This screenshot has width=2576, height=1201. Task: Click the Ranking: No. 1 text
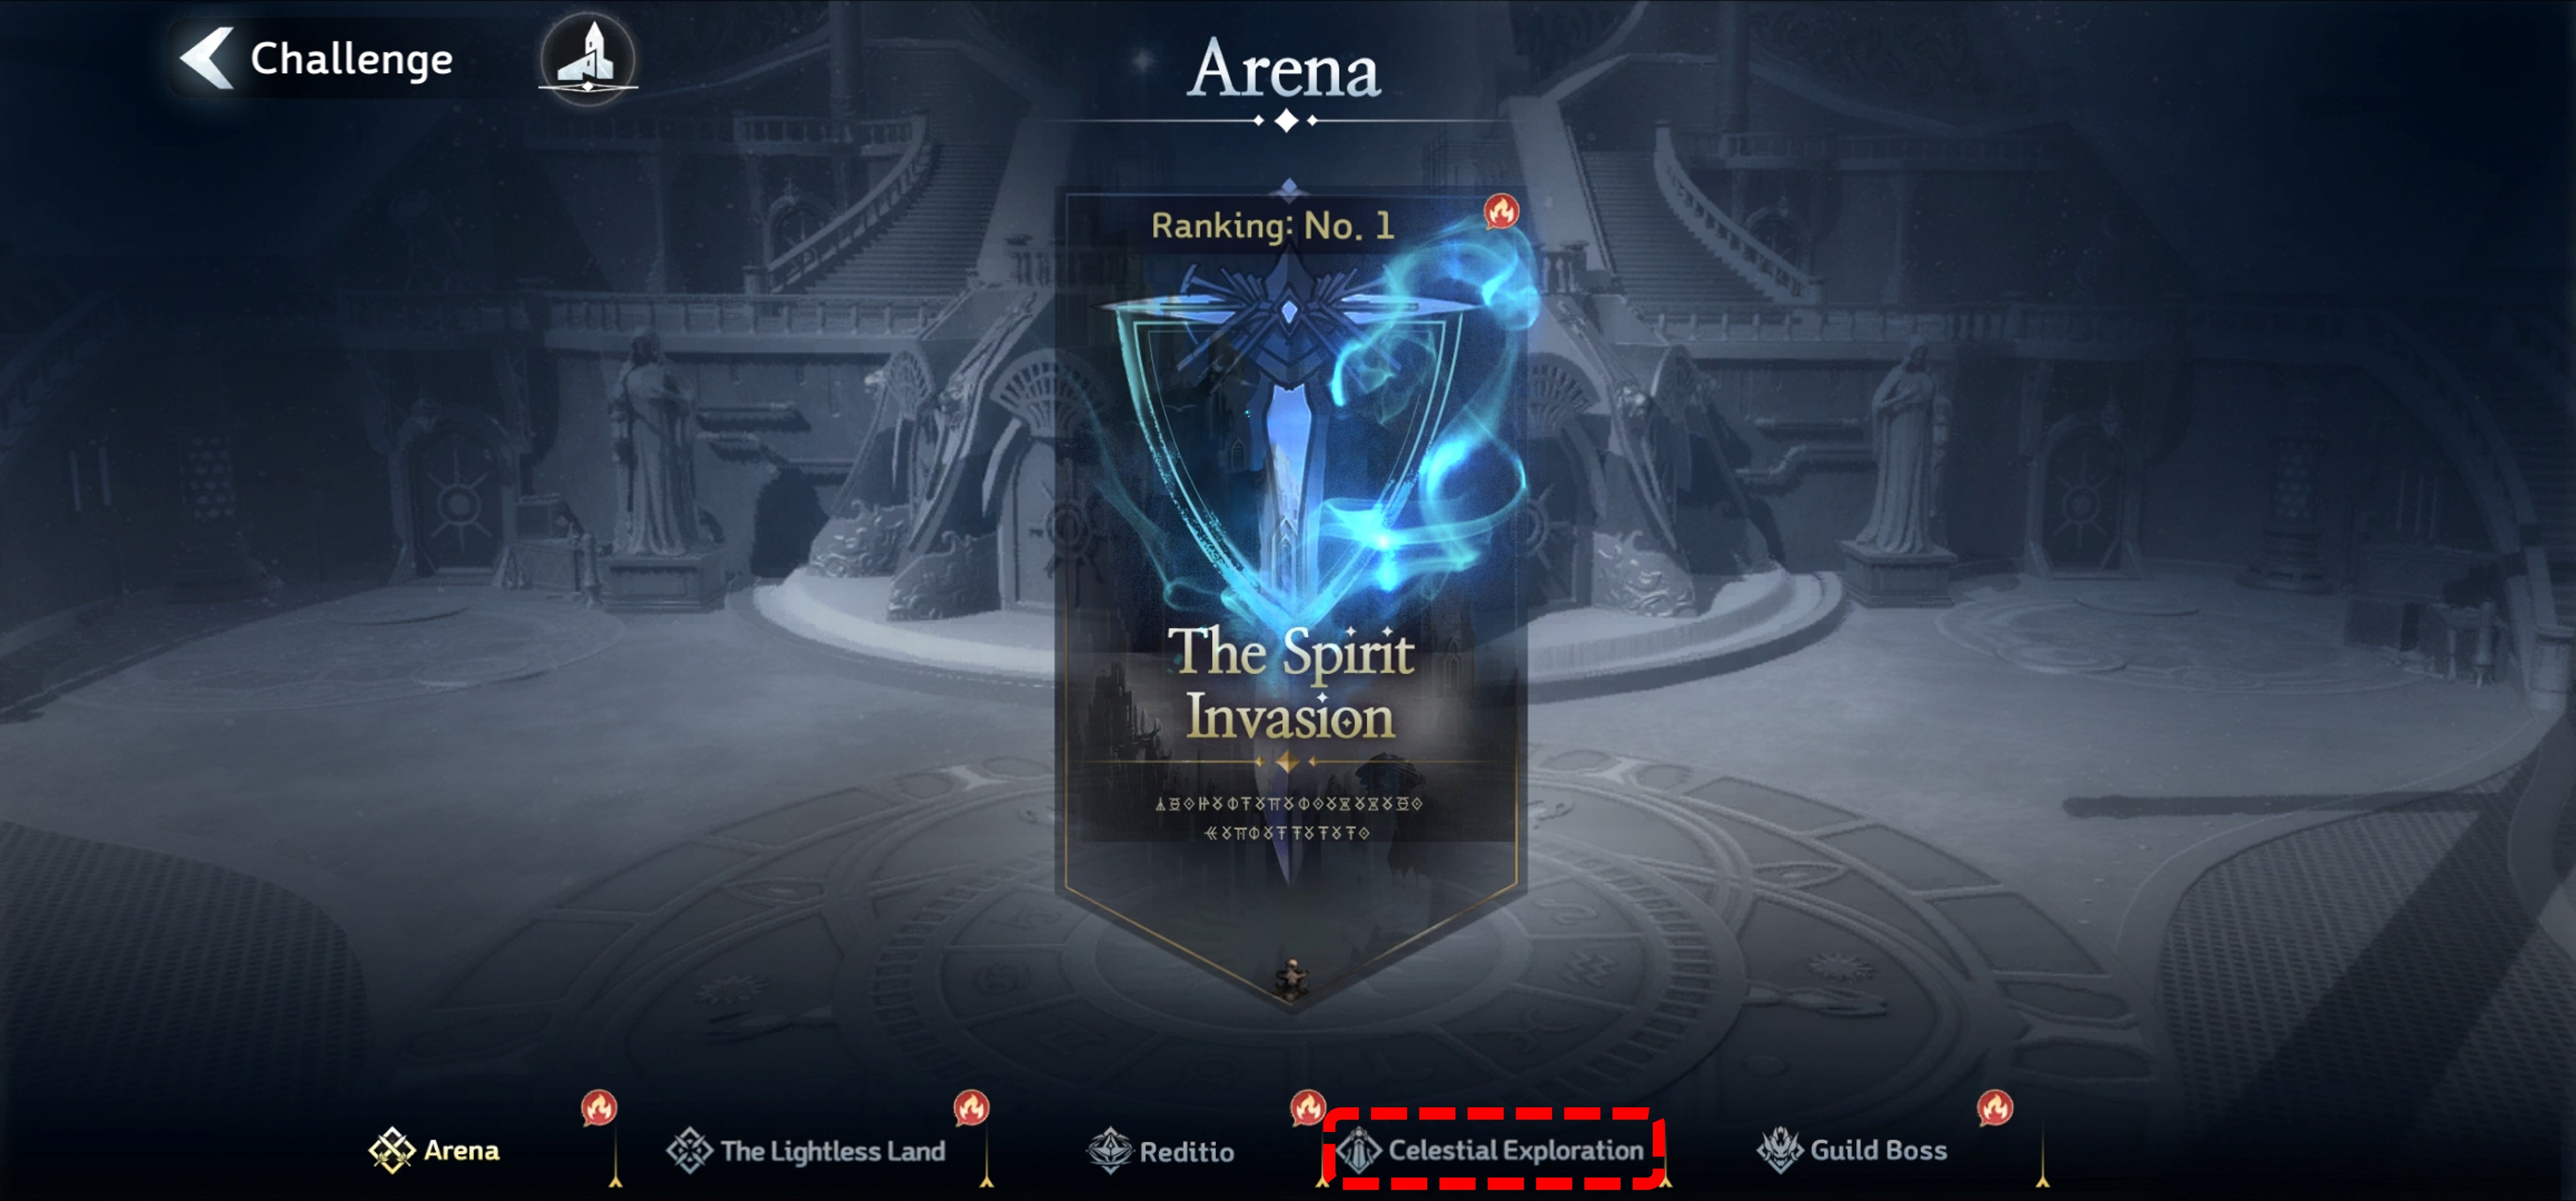(1272, 226)
